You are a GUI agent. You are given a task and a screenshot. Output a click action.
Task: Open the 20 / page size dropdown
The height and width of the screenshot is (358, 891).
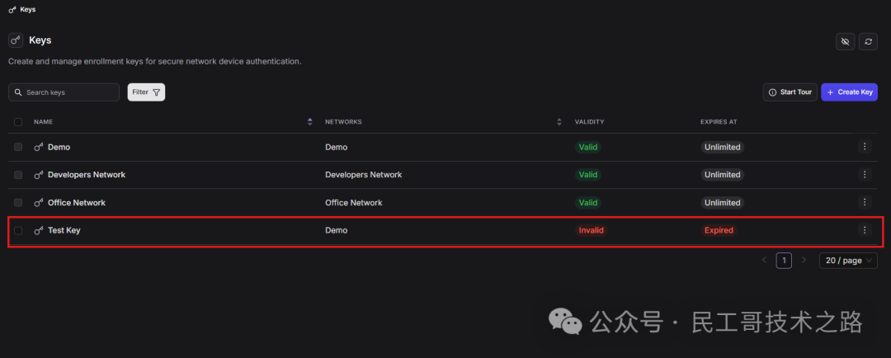coord(848,260)
